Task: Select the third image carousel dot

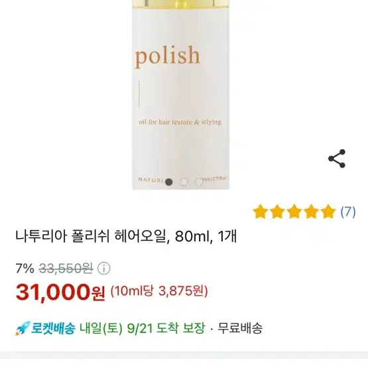Action: click(199, 182)
